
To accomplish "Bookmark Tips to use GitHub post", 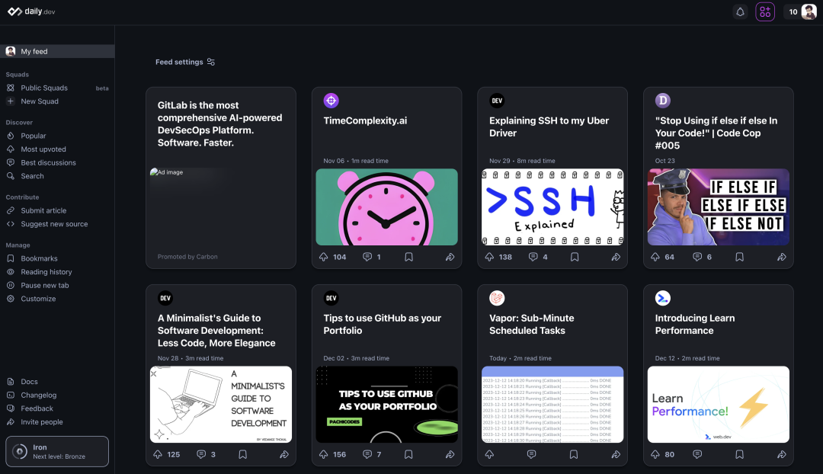I will coord(408,454).
